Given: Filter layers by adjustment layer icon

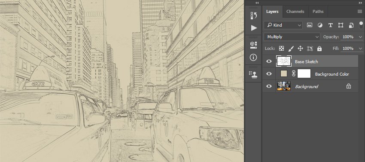Looking at the screenshot, I should (320, 25).
